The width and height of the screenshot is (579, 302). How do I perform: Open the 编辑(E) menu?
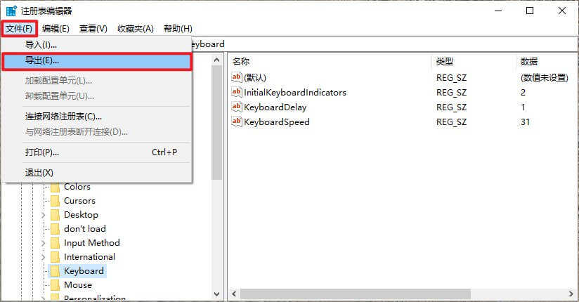(x=56, y=29)
